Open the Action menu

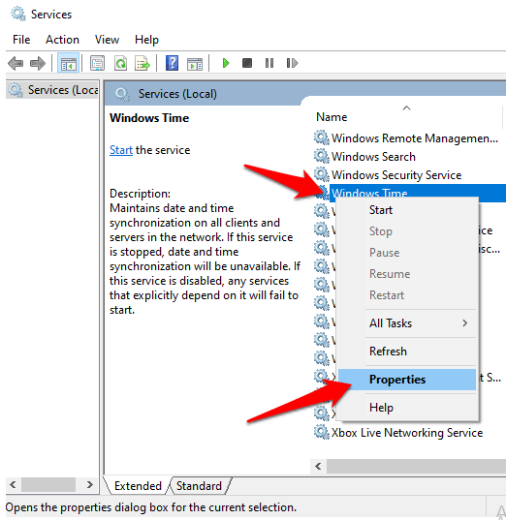(x=62, y=40)
